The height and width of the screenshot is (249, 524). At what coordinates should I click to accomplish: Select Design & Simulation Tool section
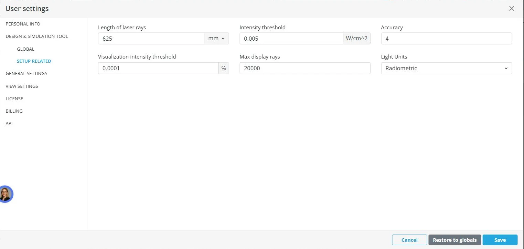coord(37,36)
